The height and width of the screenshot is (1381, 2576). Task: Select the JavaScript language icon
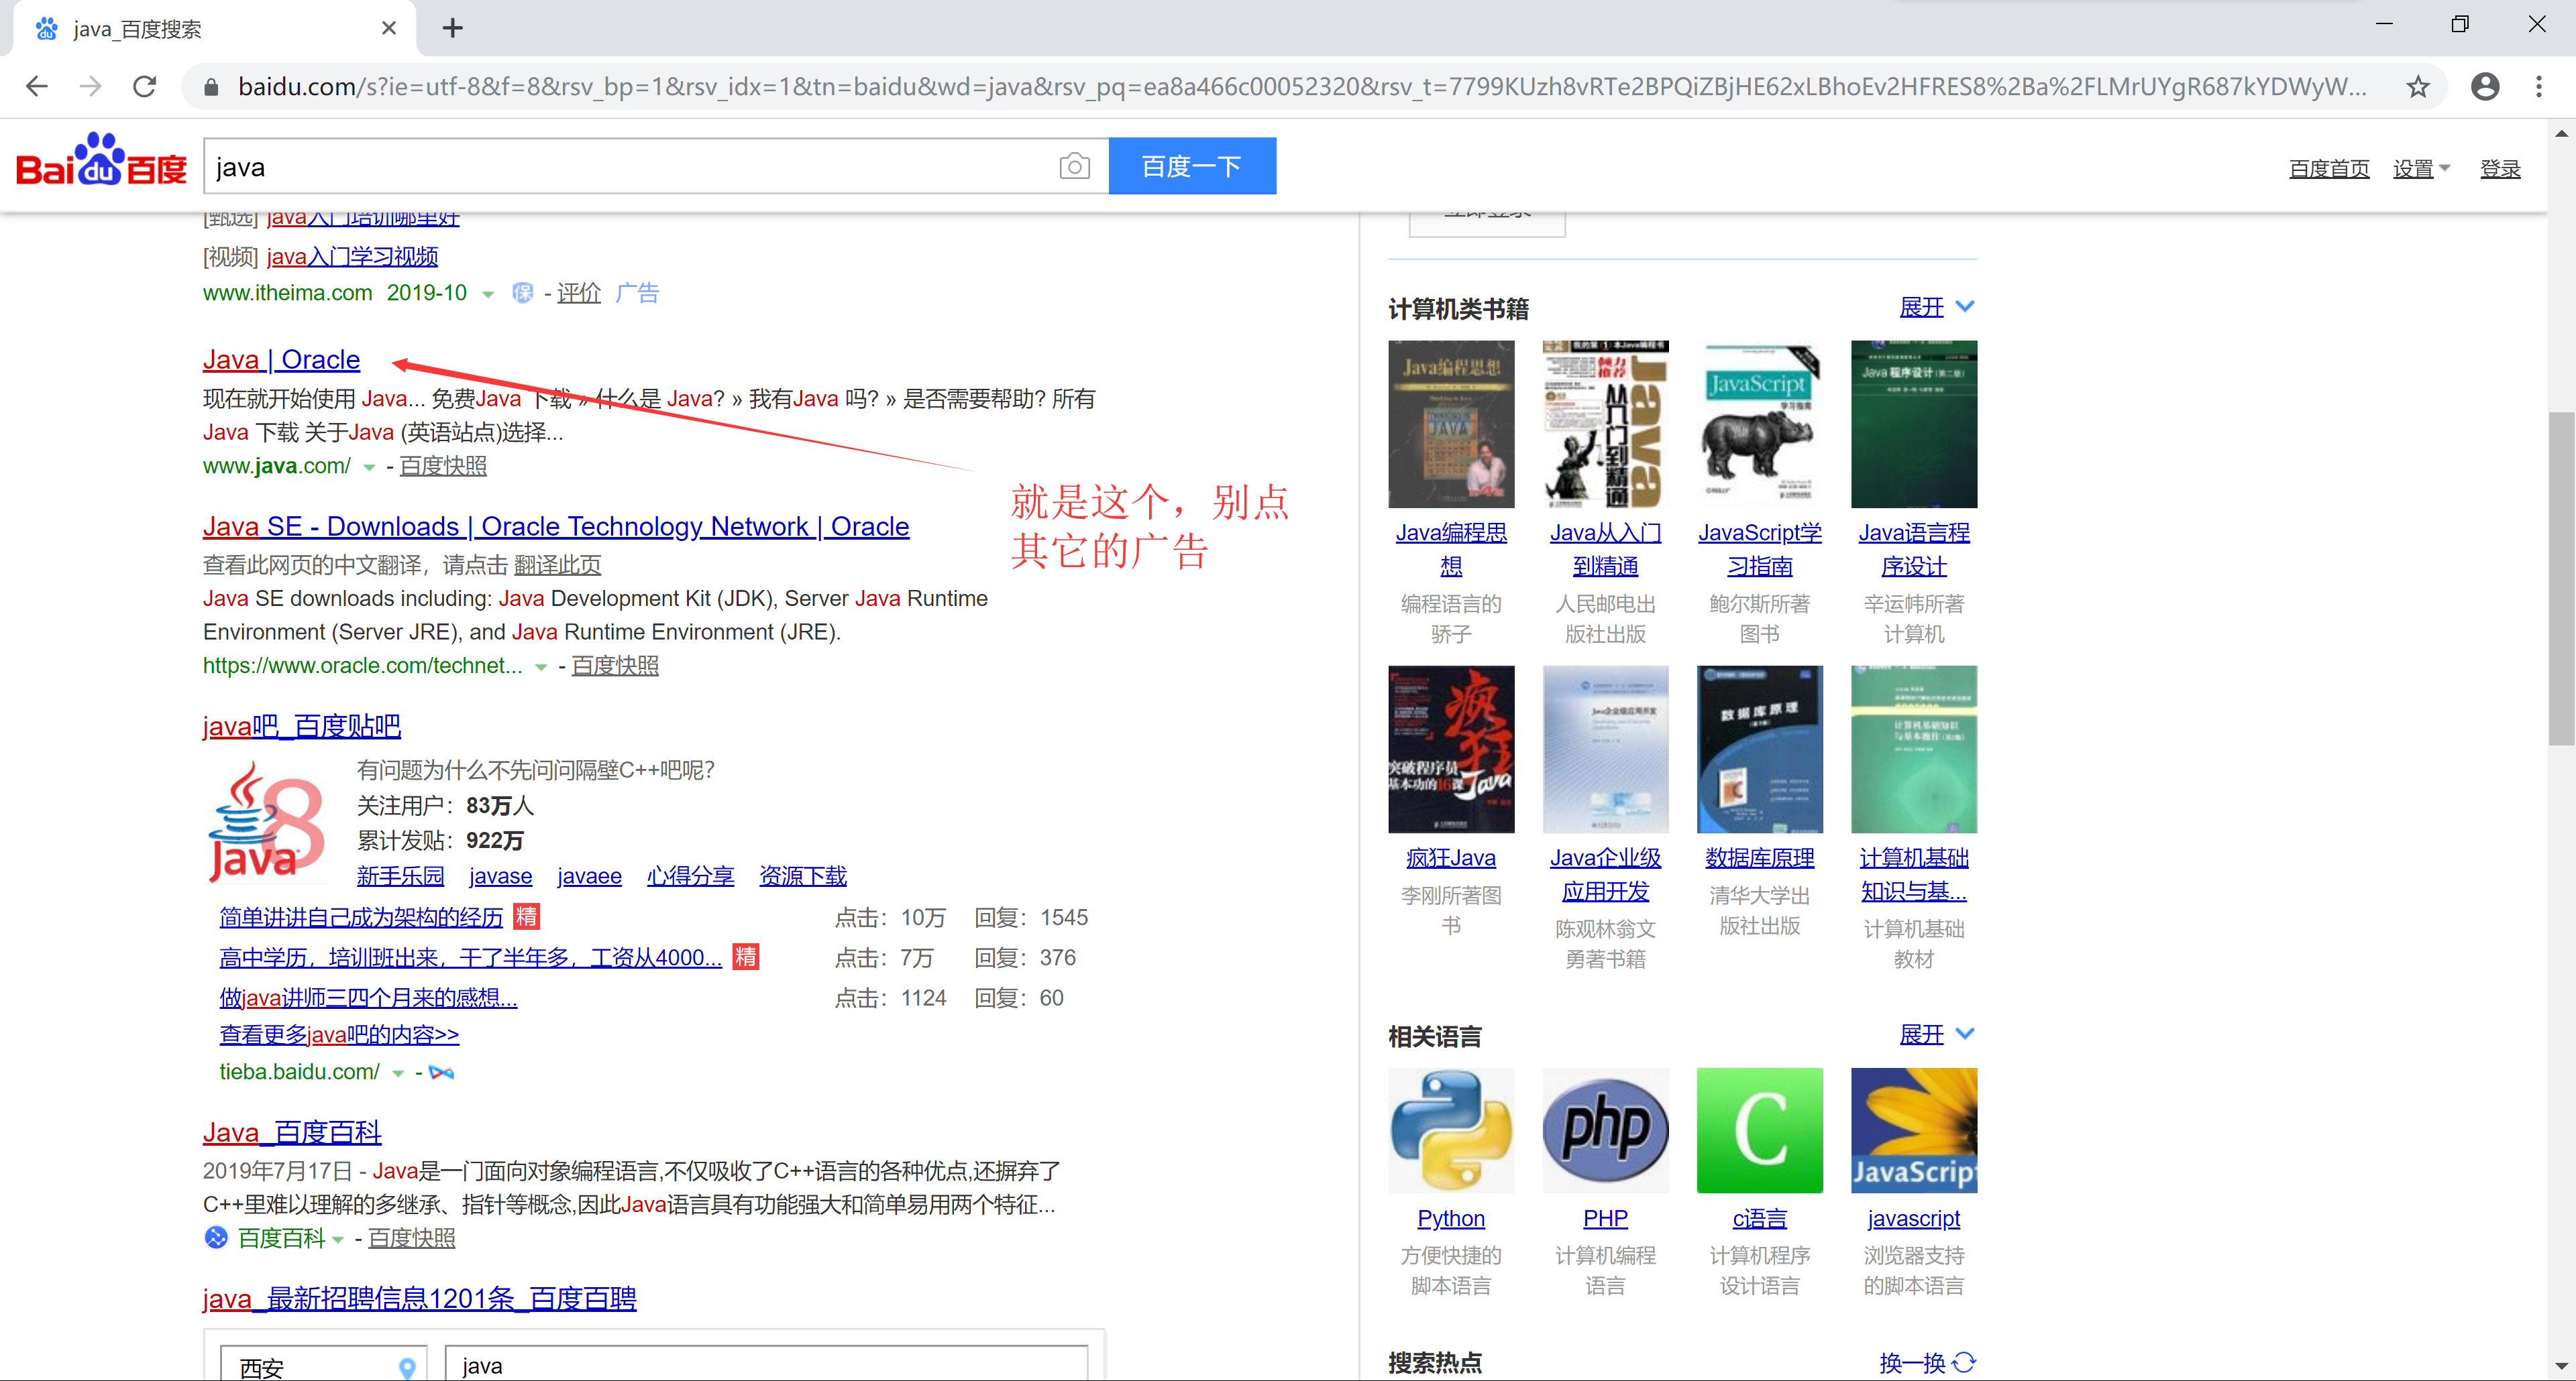pyautogui.click(x=1913, y=1130)
